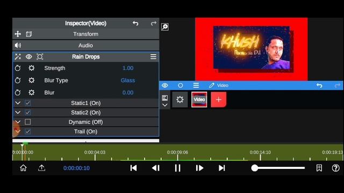
Task: Change the Blur Type Glass value
Action: [128, 80]
